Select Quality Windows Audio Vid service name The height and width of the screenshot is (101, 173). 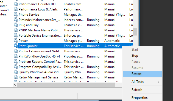pos(40,72)
